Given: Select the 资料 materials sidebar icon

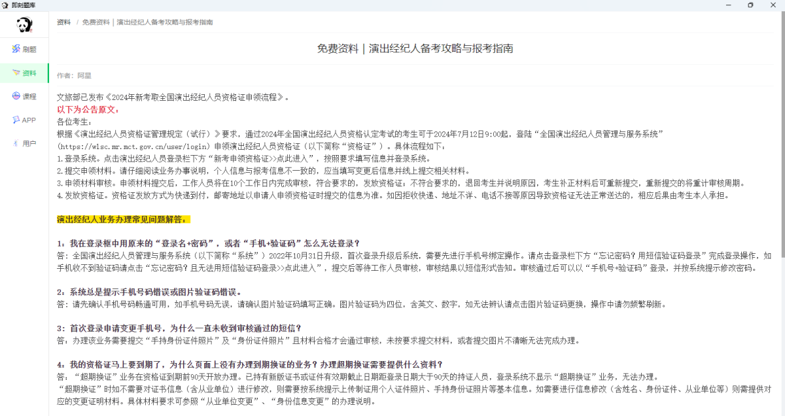Looking at the screenshot, I should tap(16, 73).
